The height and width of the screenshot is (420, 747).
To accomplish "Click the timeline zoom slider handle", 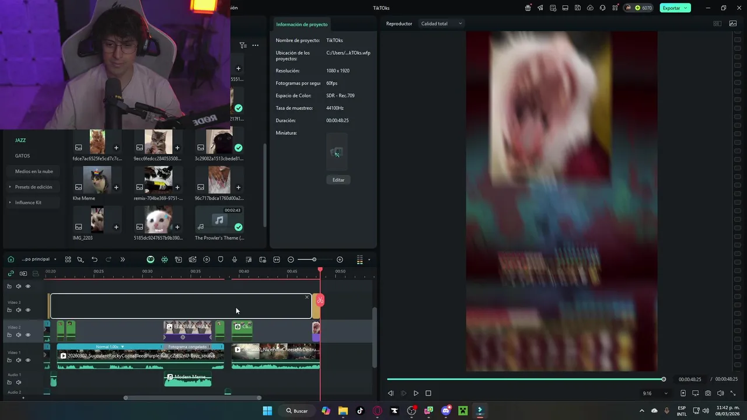I will pyautogui.click(x=314, y=260).
